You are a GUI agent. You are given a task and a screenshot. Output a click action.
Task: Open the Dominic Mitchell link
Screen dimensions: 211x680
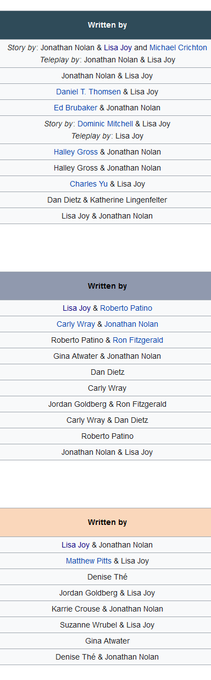(x=105, y=124)
